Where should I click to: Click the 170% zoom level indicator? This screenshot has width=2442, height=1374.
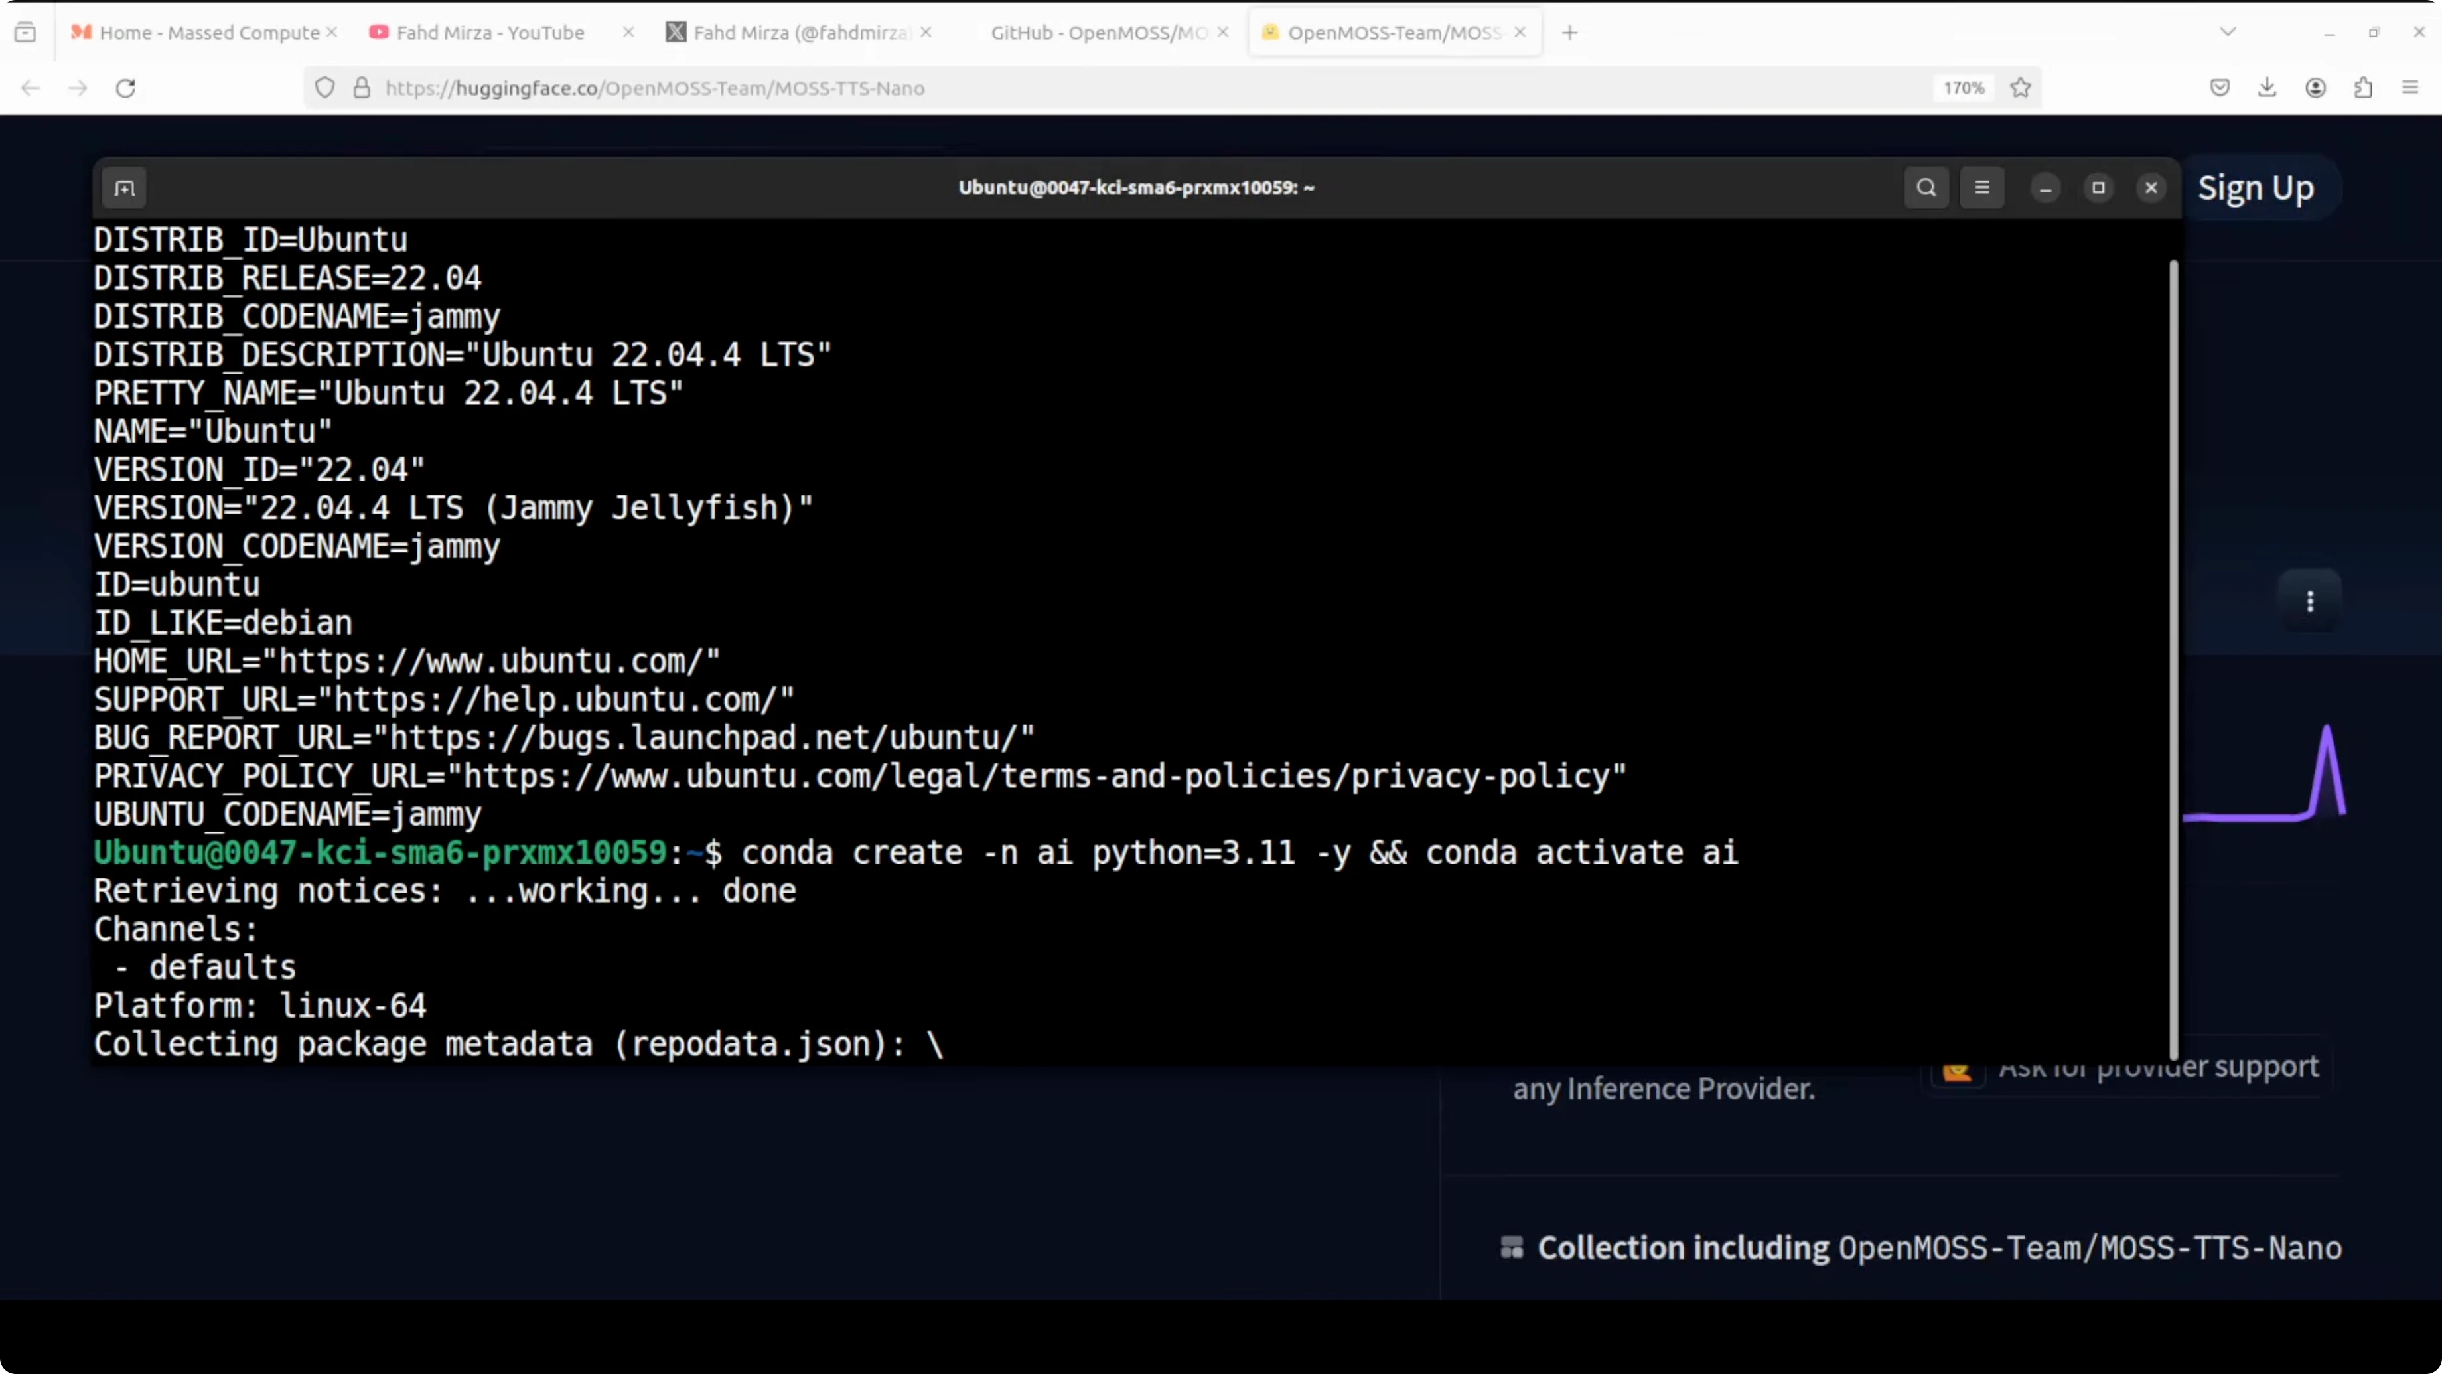pos(1962,87)
